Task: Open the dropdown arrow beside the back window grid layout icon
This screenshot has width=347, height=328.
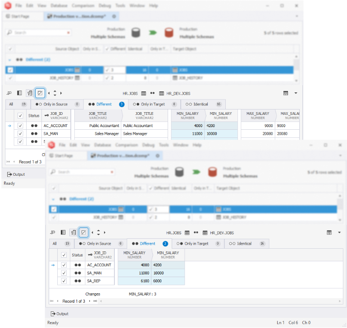Action: pyautogui.click(x=296, y=93)
